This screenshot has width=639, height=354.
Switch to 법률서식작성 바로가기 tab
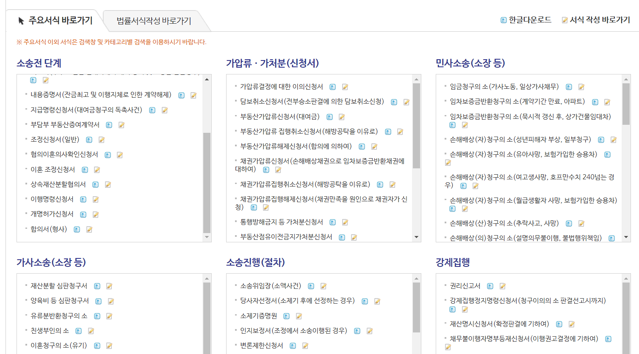tap(154, 21)
